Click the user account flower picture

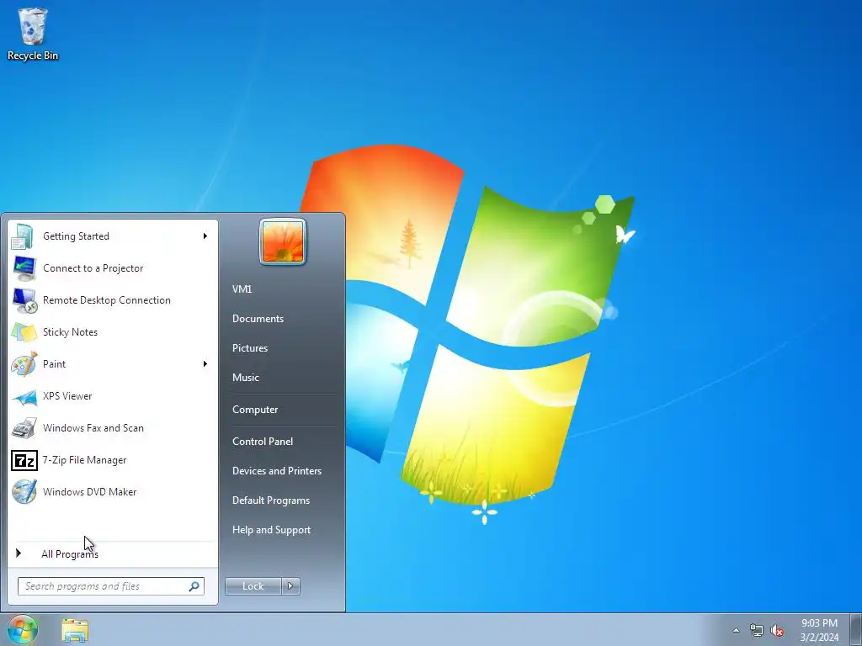click(x=283, y=241)
